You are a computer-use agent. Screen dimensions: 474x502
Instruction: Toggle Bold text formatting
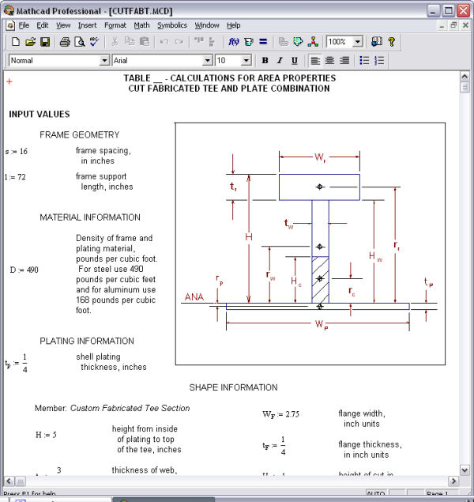265,61
